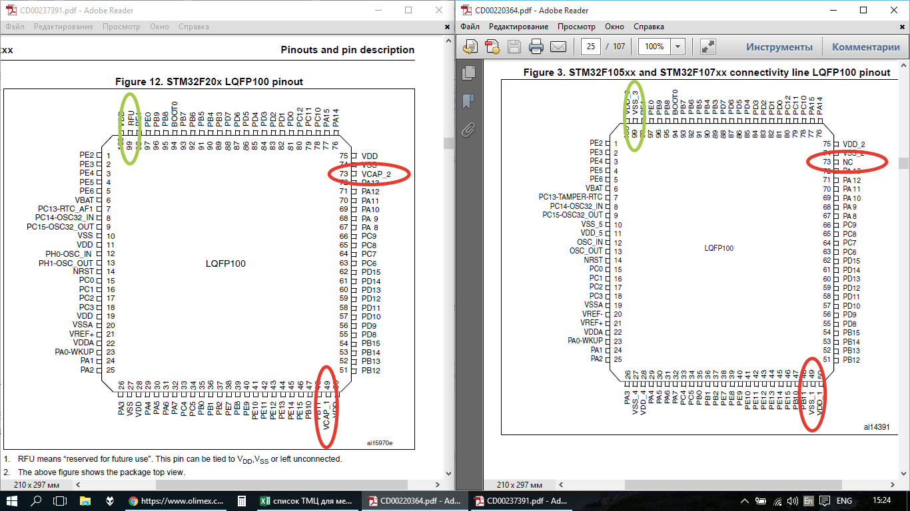Click diagram code ai14391
The width and height of the screenshot is (910, 511).
[x=876, y=427]
